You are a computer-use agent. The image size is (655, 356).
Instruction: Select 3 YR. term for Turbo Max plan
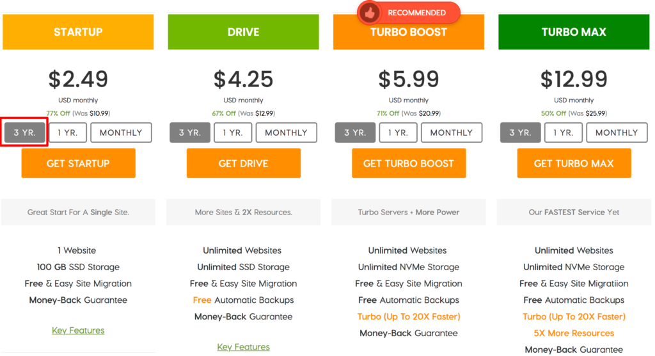pos(521,133)
